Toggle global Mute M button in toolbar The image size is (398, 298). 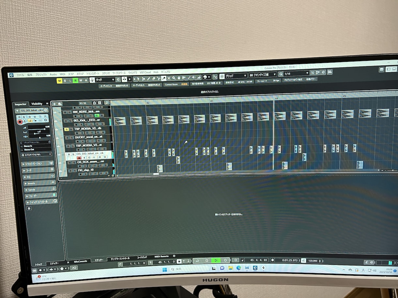click(60, 81)
